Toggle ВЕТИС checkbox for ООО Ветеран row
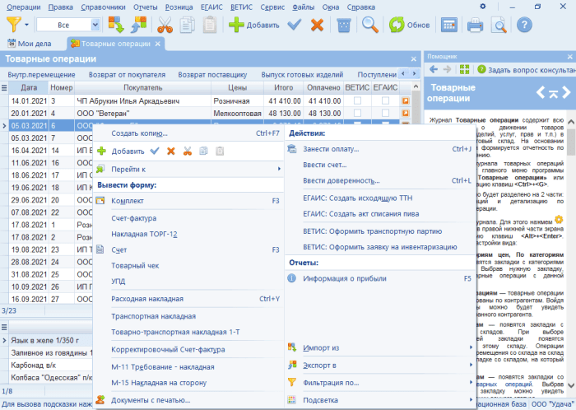This screenshot has height=410, width=576. pos(357,113)
